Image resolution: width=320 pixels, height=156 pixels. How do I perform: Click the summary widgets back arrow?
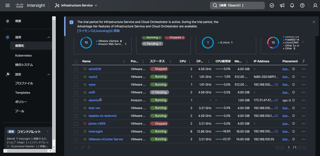[x=303, y=42]
